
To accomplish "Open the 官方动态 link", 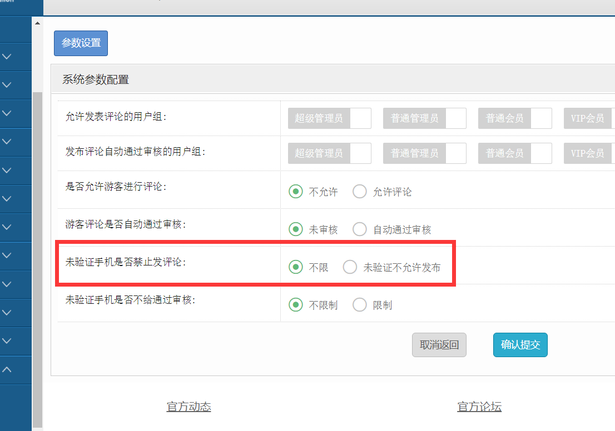I will [189, 407].
